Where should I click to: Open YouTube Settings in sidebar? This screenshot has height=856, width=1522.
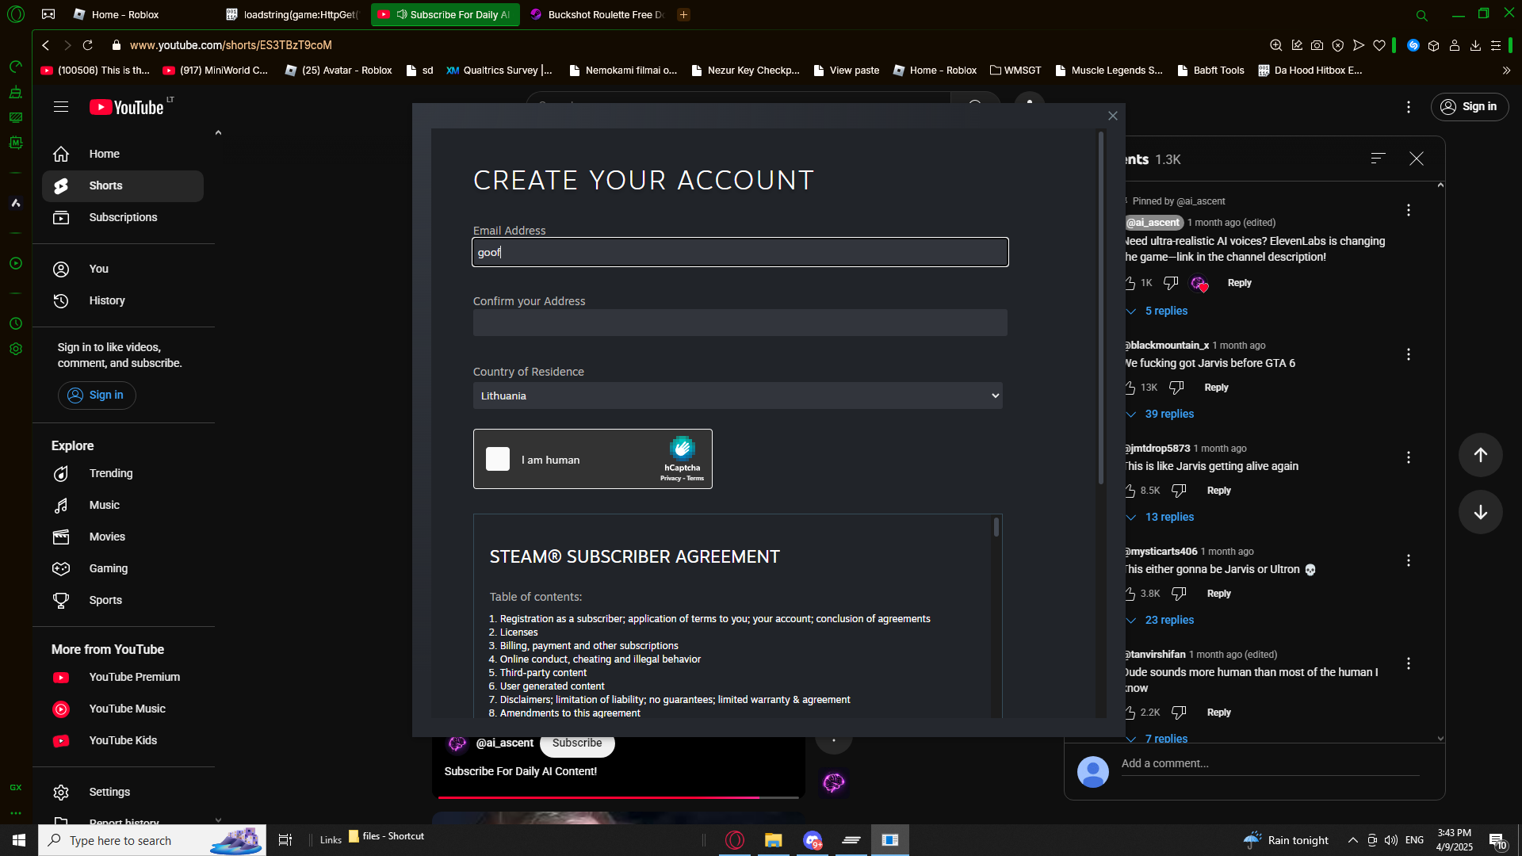[123, 792]
